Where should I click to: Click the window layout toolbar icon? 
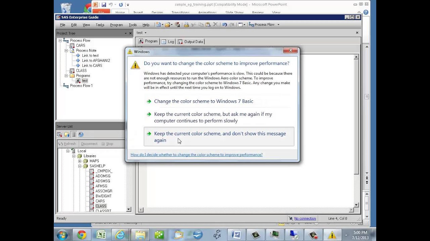point(240,25)
